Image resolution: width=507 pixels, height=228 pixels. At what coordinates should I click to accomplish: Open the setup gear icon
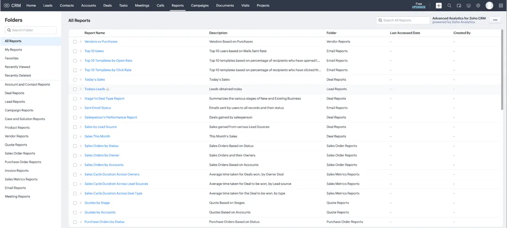[x=478, y=5]
